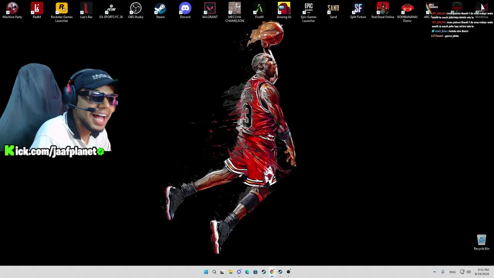Viewport: 494px width, 278px height.
Task: Select the OBS Studio desktop icon
Action: click(x=136, y=11)
